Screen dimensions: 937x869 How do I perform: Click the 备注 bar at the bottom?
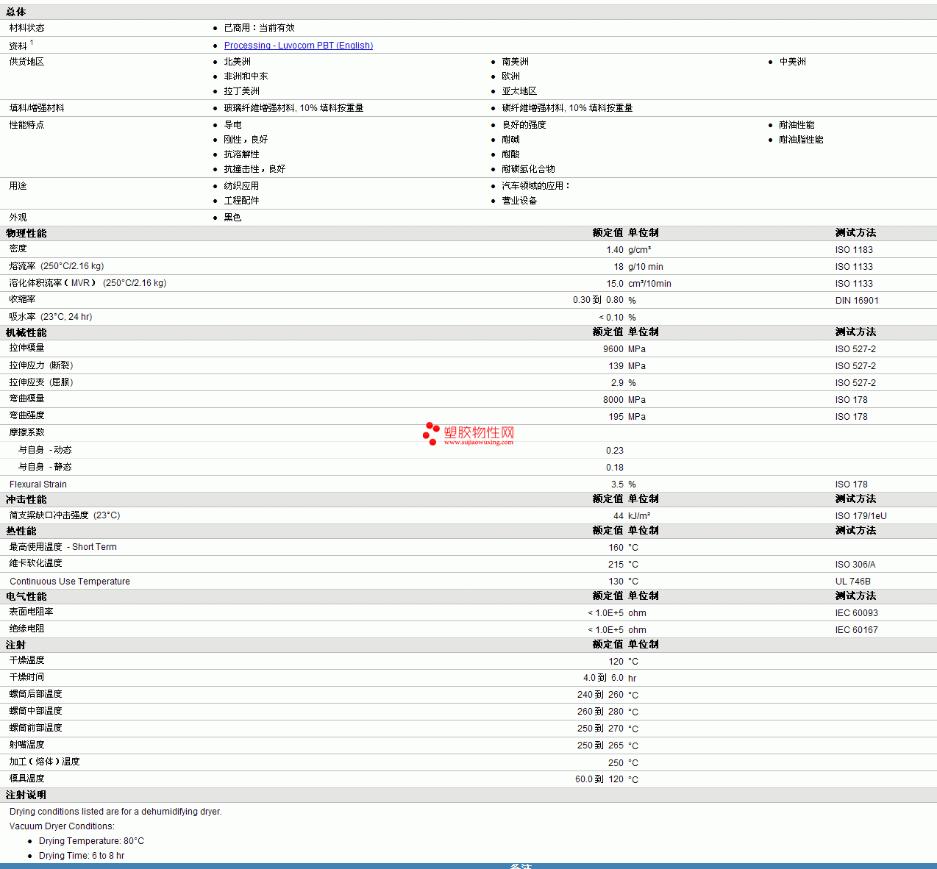tap(520, 866)
